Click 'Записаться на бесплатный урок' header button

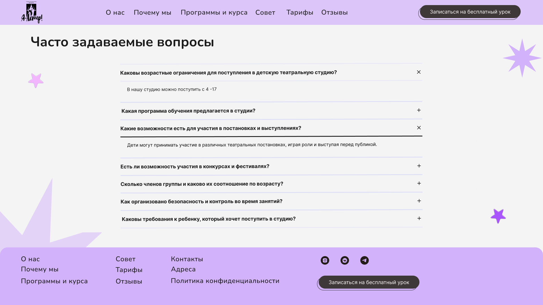pos(469,12)
